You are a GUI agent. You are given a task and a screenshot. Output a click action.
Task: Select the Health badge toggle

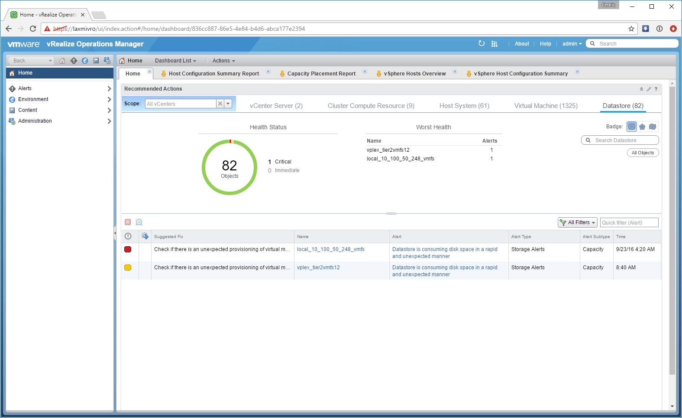[x=632, y=127]
